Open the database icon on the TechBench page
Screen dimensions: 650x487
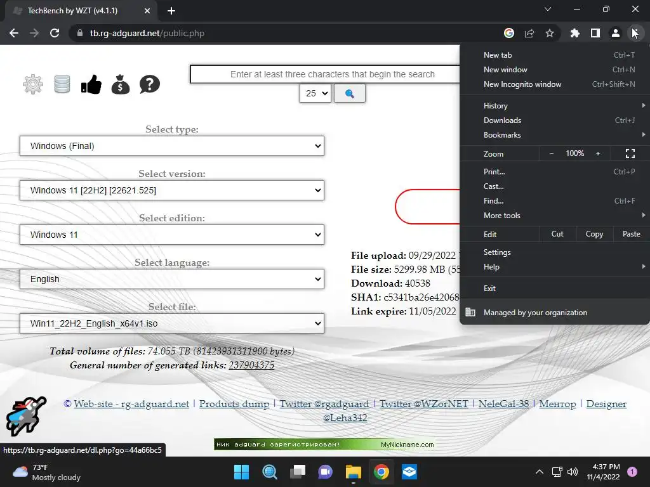pos(62,84)
